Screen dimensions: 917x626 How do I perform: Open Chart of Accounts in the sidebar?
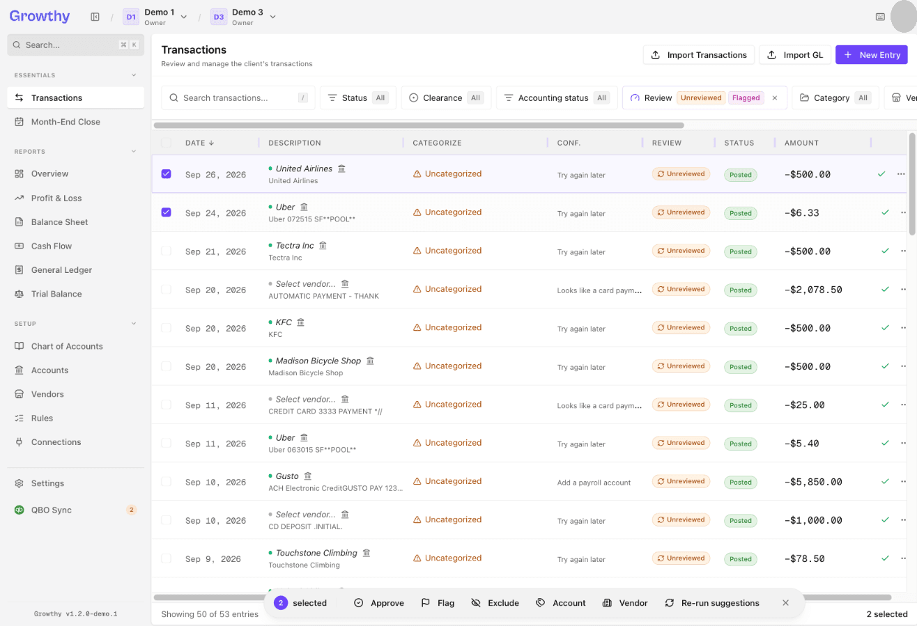(x=75, y=346)
